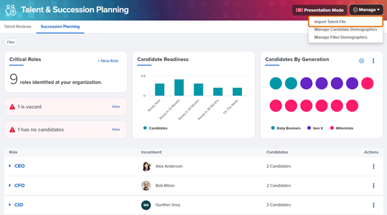This screenshot has height=215, width=387.
Task: Open the CIO row actions menu
Action: click(373, 205)
